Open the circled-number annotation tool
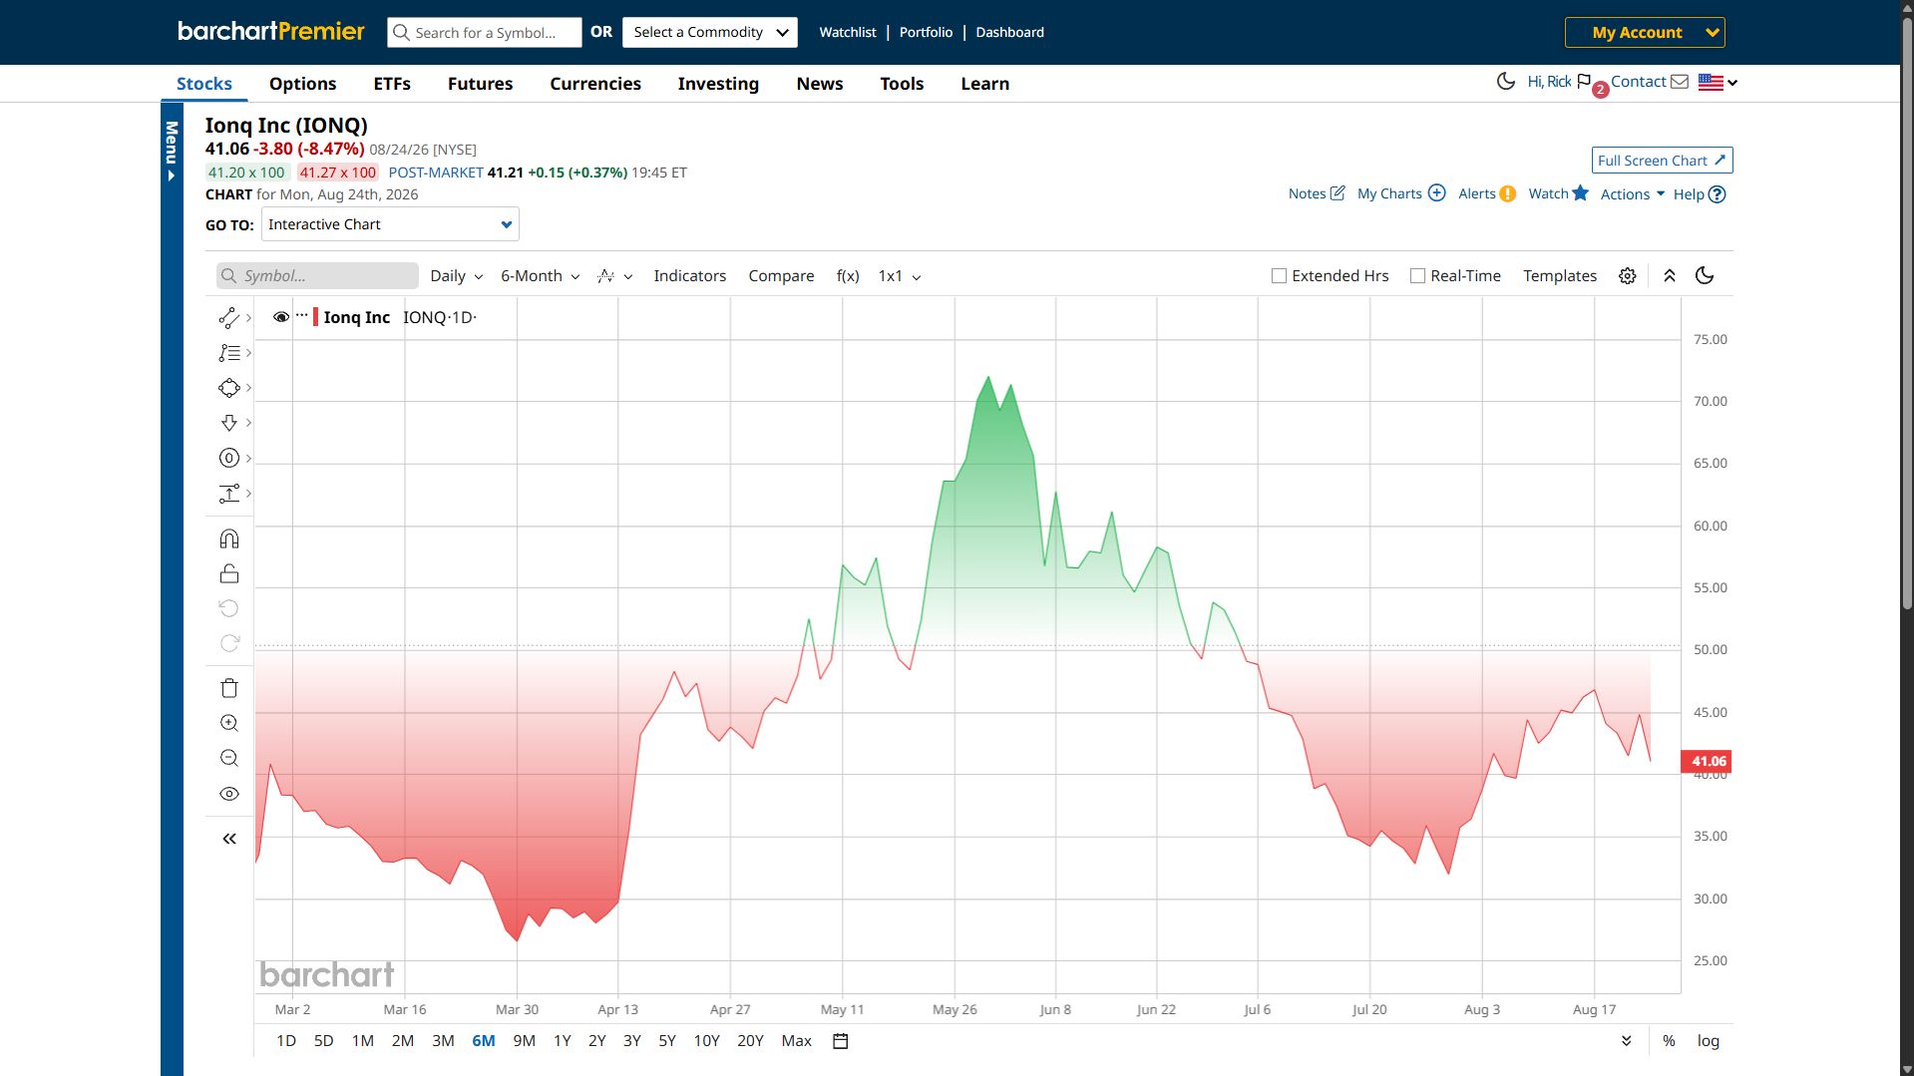The height and width of the screenshot is (1076, 1914). point(228,458)
